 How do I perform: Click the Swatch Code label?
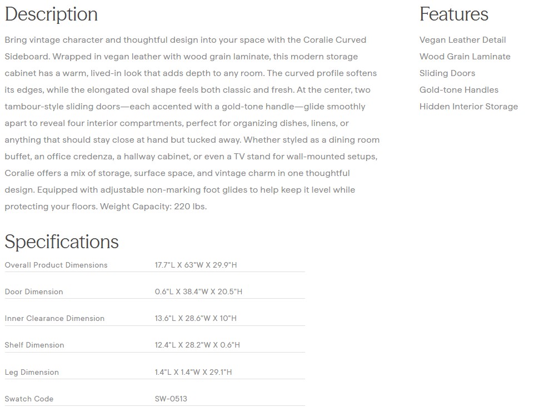(29, 399)
